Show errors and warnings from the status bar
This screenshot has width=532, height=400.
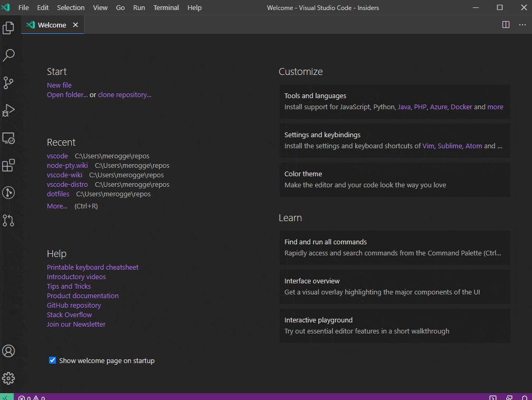31,397
